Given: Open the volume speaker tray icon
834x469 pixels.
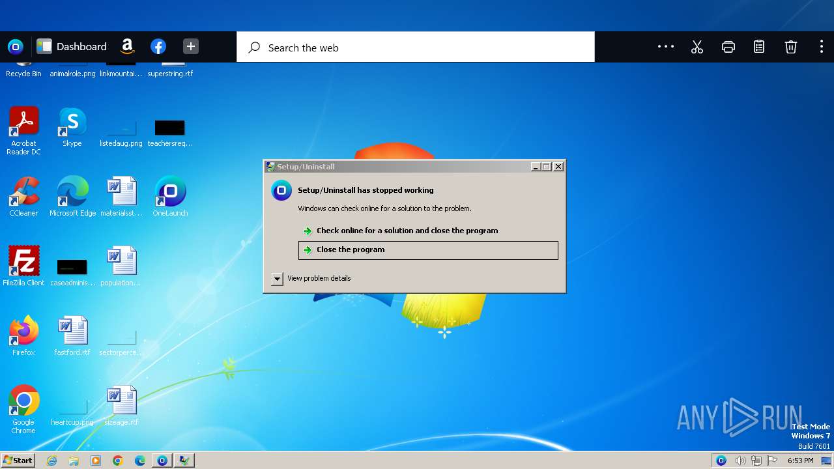Looking at the screenshot, I should click(740, 461).
